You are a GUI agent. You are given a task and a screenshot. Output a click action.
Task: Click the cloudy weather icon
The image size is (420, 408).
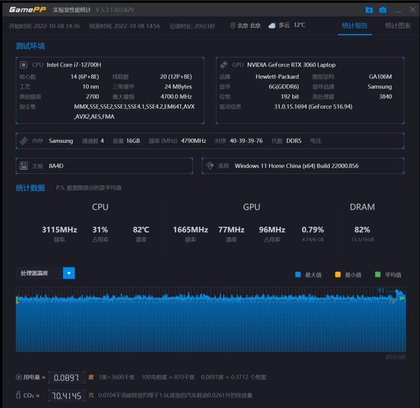(x=272, y=26)
